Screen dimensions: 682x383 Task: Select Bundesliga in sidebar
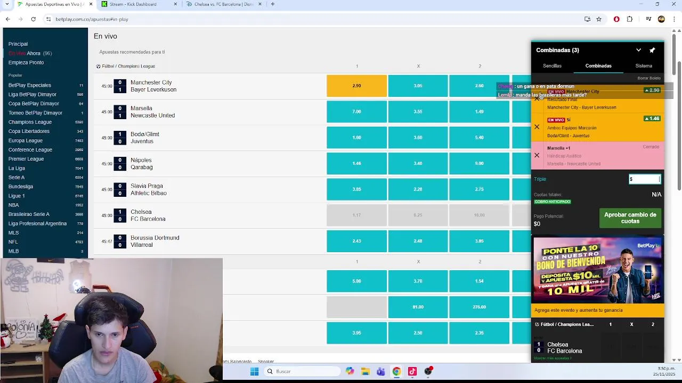[x=21, y=187]
